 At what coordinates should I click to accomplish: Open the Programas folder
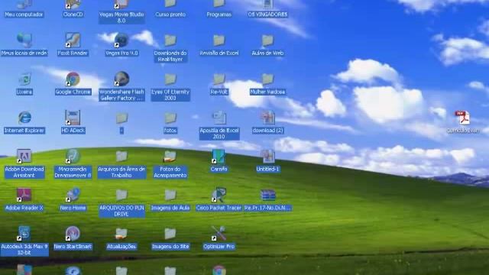[219, 5]
